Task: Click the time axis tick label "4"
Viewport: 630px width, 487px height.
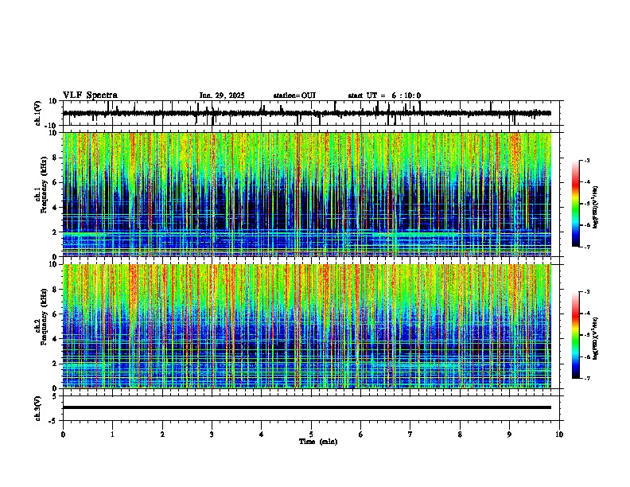Action: (x=262, y=434)
